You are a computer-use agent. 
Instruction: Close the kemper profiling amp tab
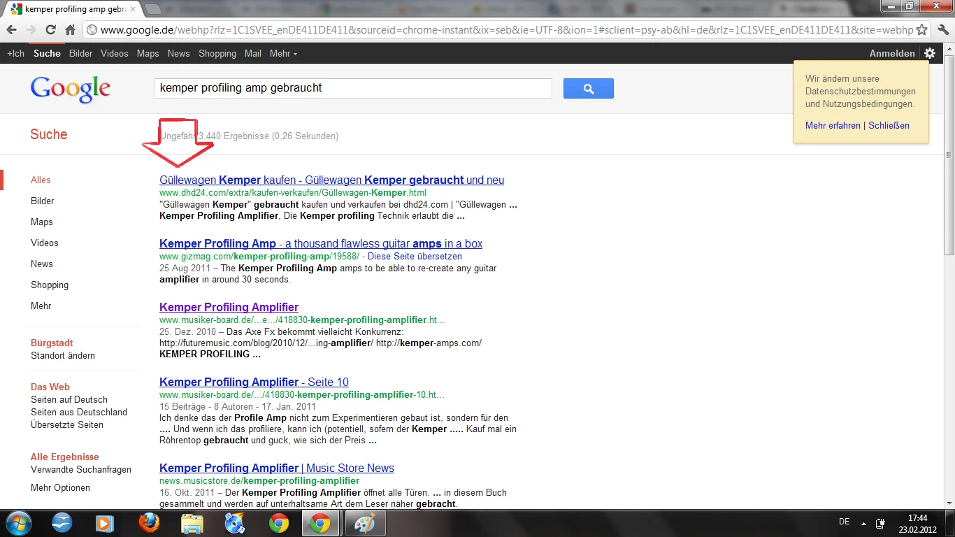tap(133, 9)
